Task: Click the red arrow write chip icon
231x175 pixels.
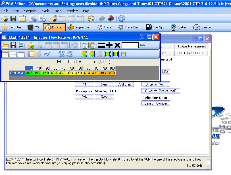Action: pos(111,19)
